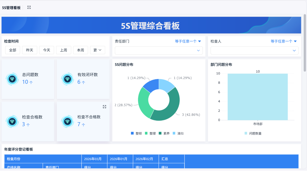Click the diamond icon on 检查合格数 card
Viewport: 307px width, 171px height.
(x=12, y=121)
